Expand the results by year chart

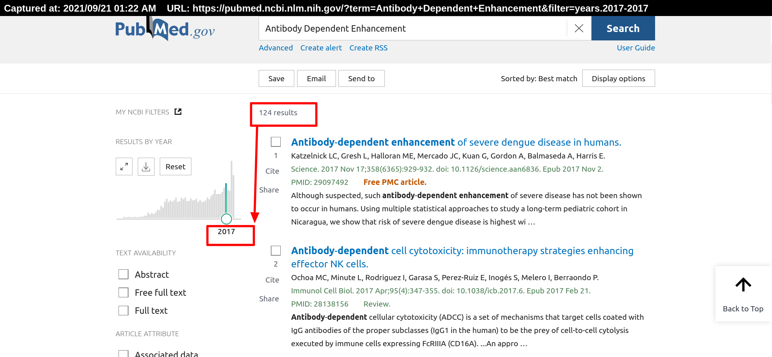click(x=124, y=166)
